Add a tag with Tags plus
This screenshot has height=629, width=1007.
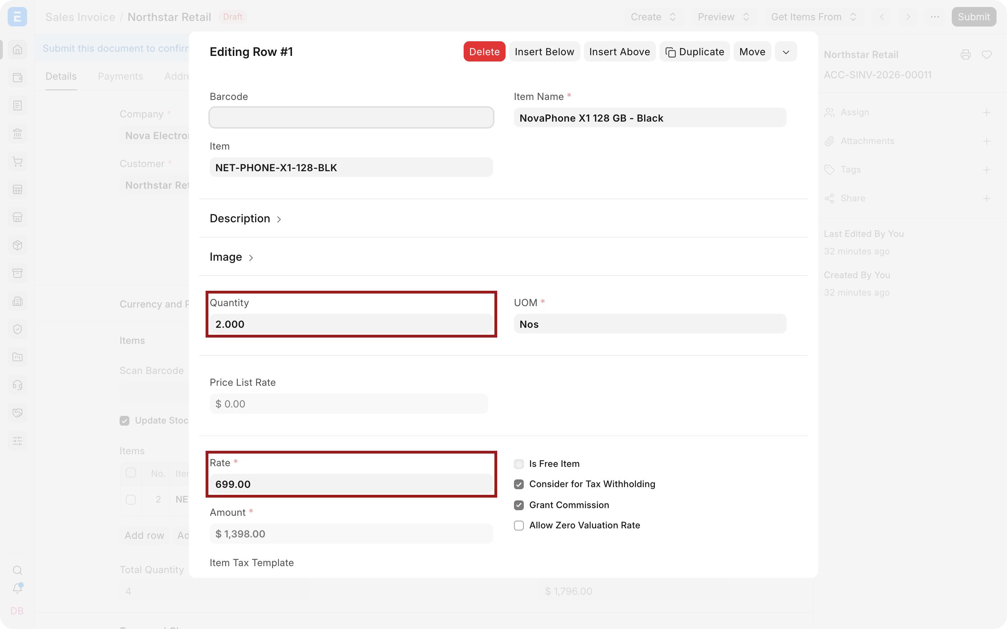point(987,170)
